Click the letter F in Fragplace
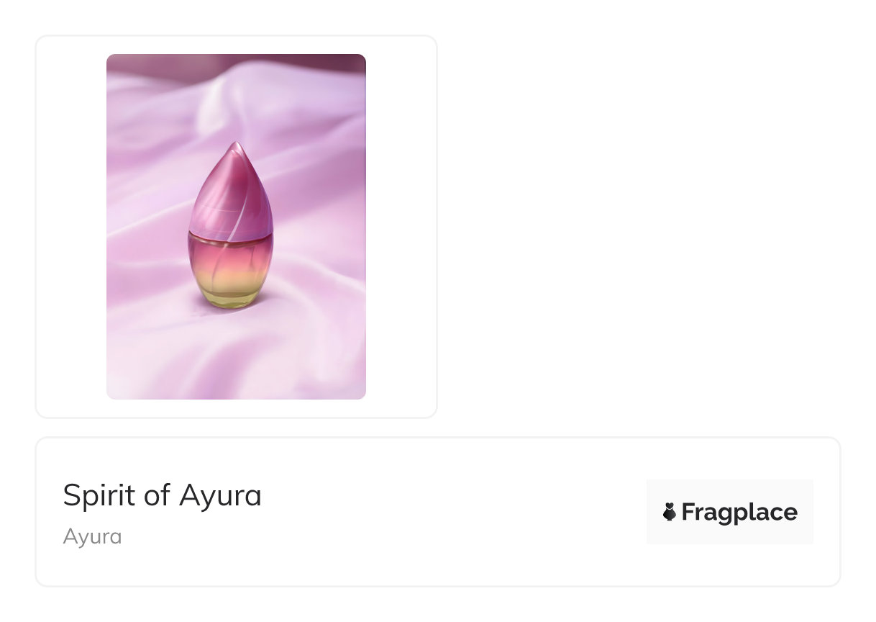 tap(687, 512)
